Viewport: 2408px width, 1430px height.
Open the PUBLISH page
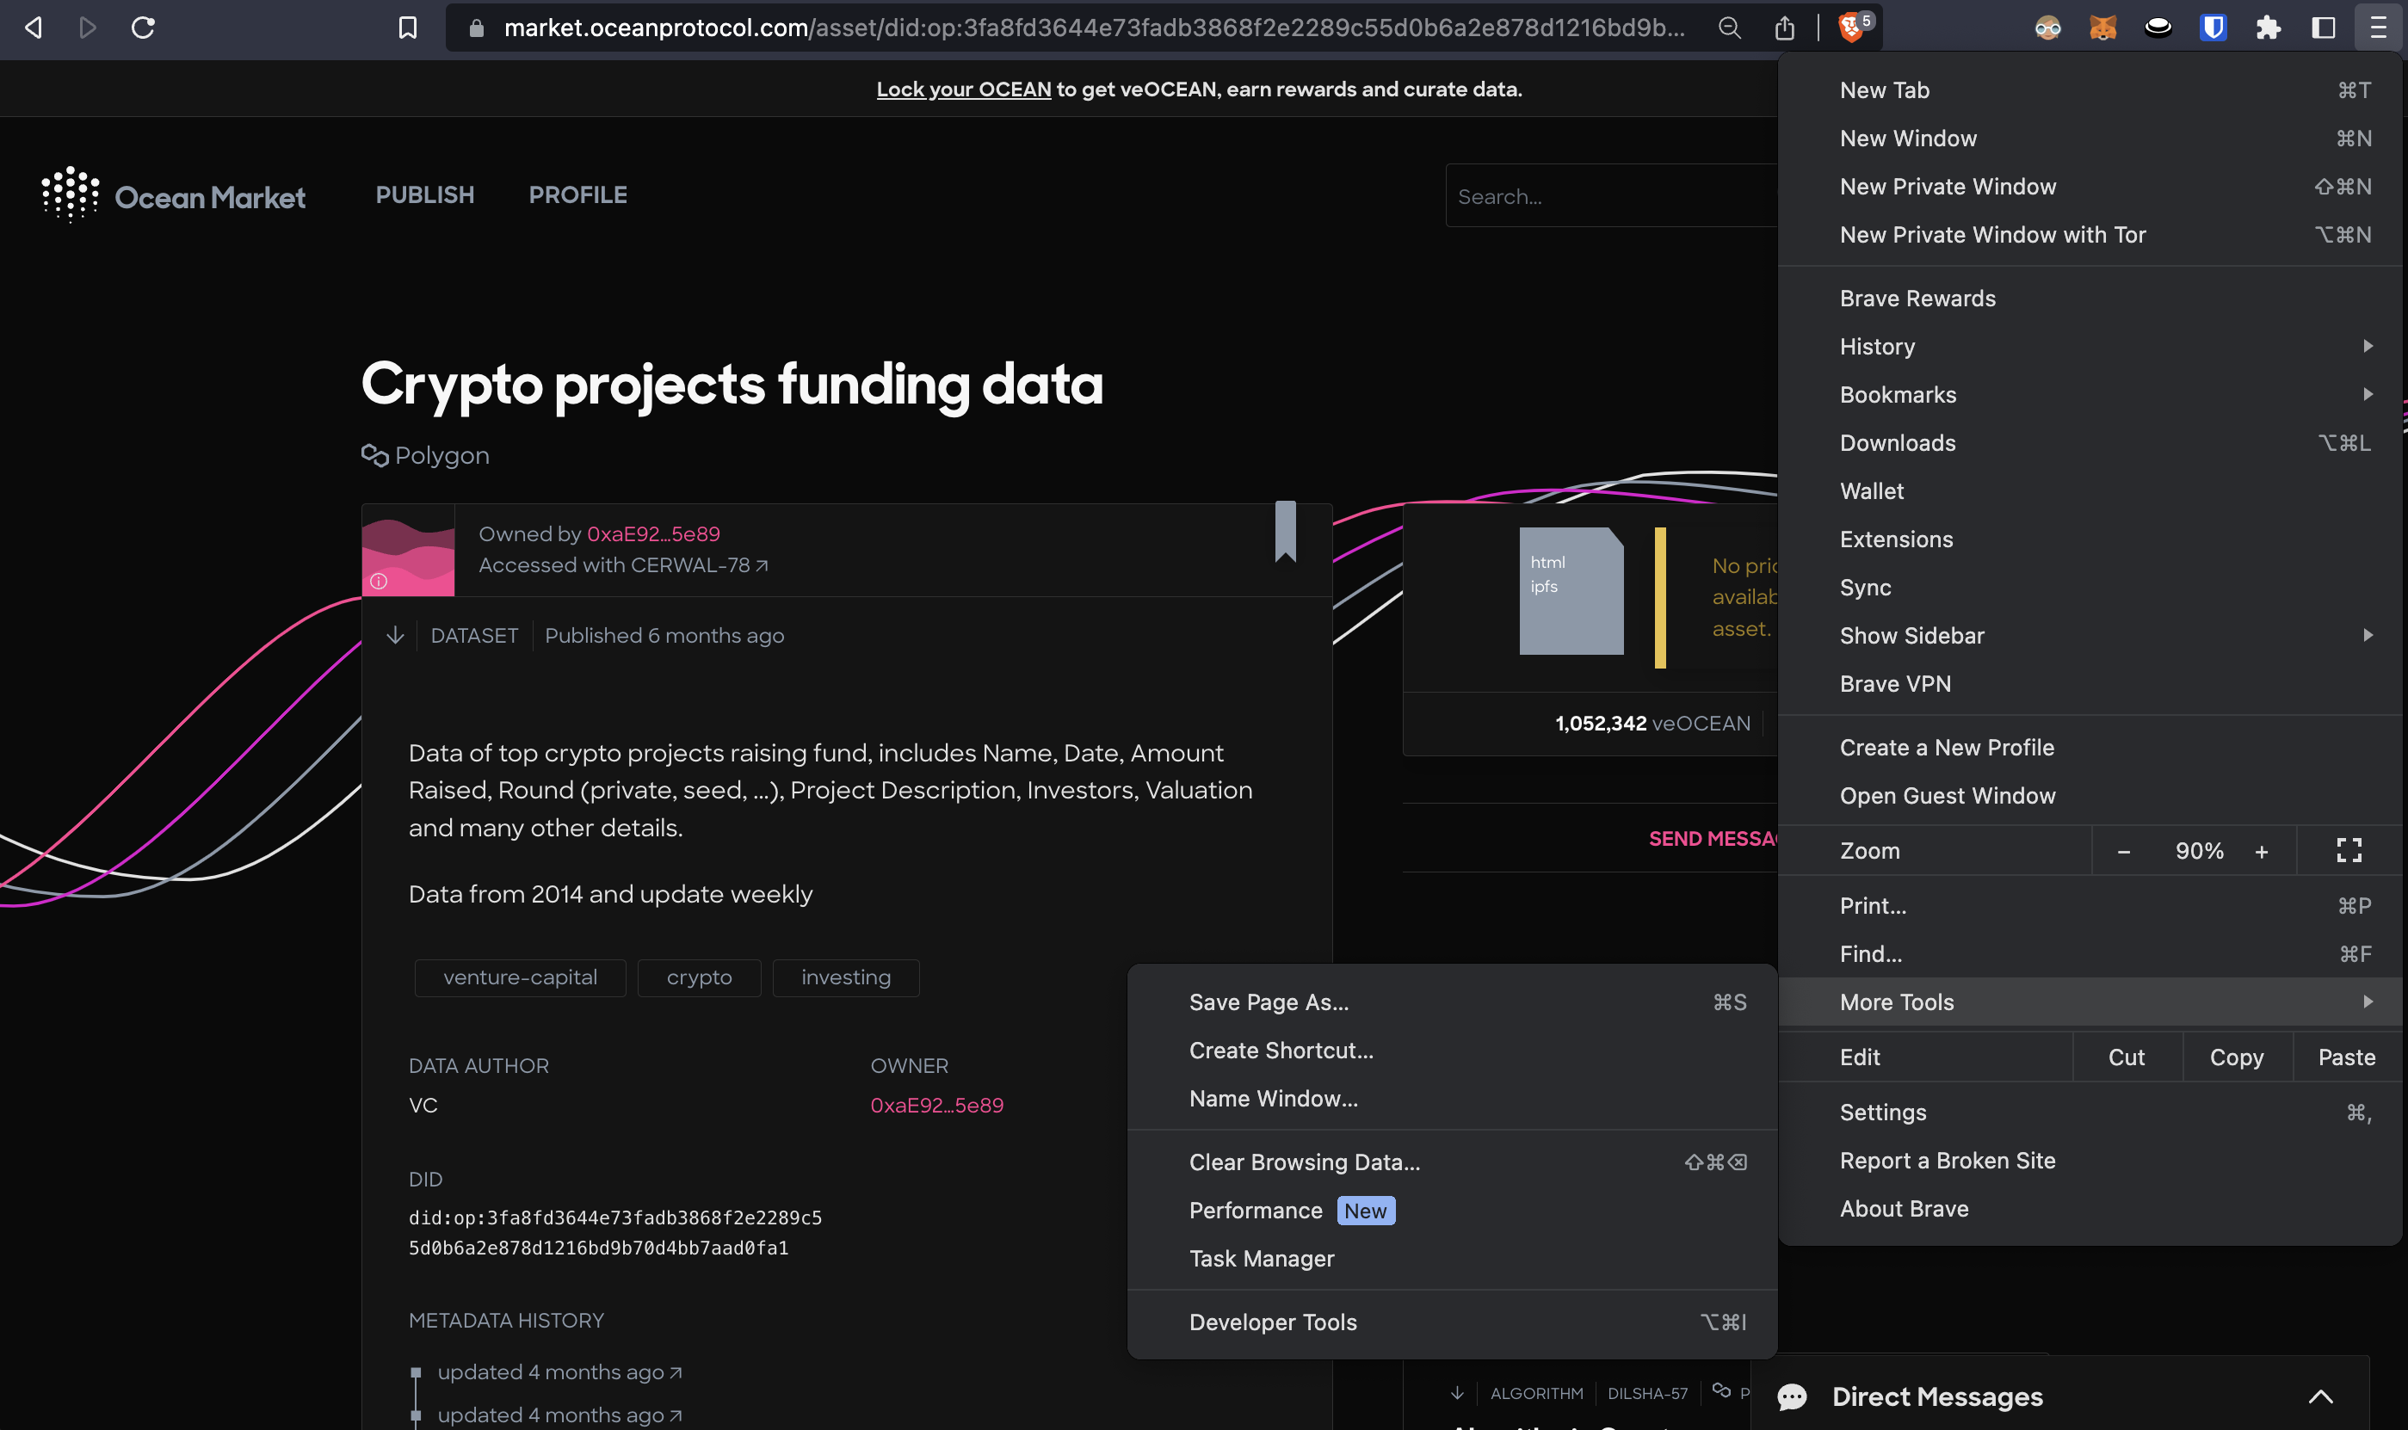(x=425, y=194)
